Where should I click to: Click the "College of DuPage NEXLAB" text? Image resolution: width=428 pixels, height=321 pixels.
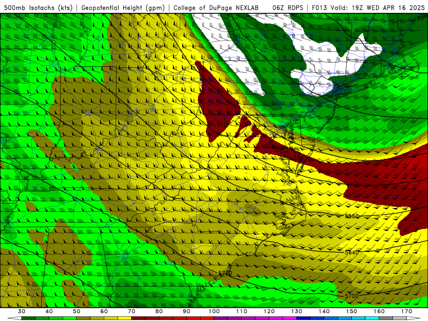(x=216, y=7)
